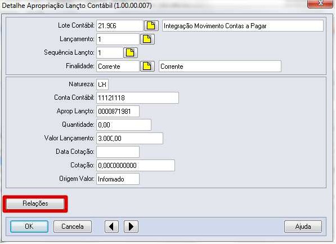Click the Finalidade code field

[118, 66]
